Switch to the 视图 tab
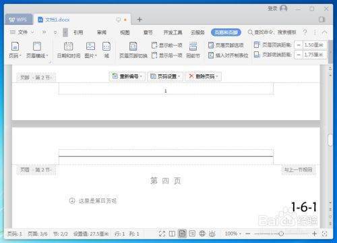The width and height of the screenshot is (337, 243). click(x=125, y=32)
